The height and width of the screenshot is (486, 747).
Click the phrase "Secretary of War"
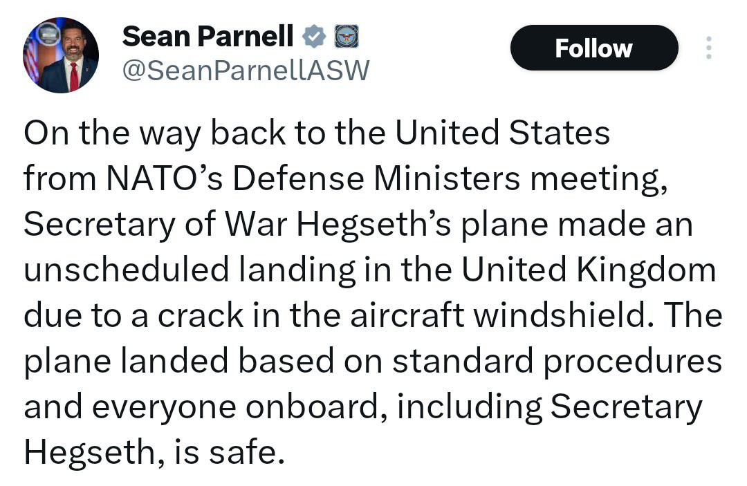[156, 224]
